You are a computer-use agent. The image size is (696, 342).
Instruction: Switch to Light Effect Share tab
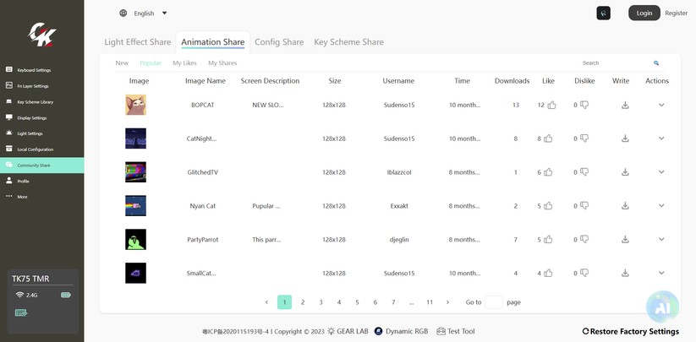coord(138,42)
